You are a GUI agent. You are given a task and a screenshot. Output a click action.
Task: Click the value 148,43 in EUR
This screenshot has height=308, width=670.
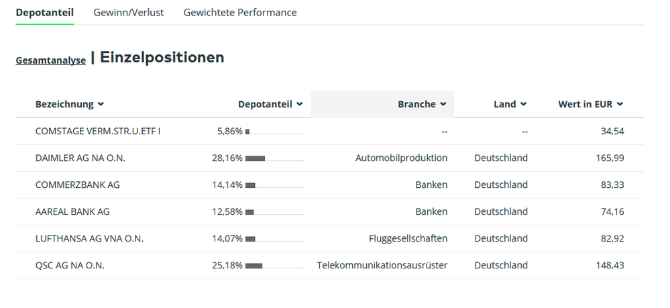[610, 265]
